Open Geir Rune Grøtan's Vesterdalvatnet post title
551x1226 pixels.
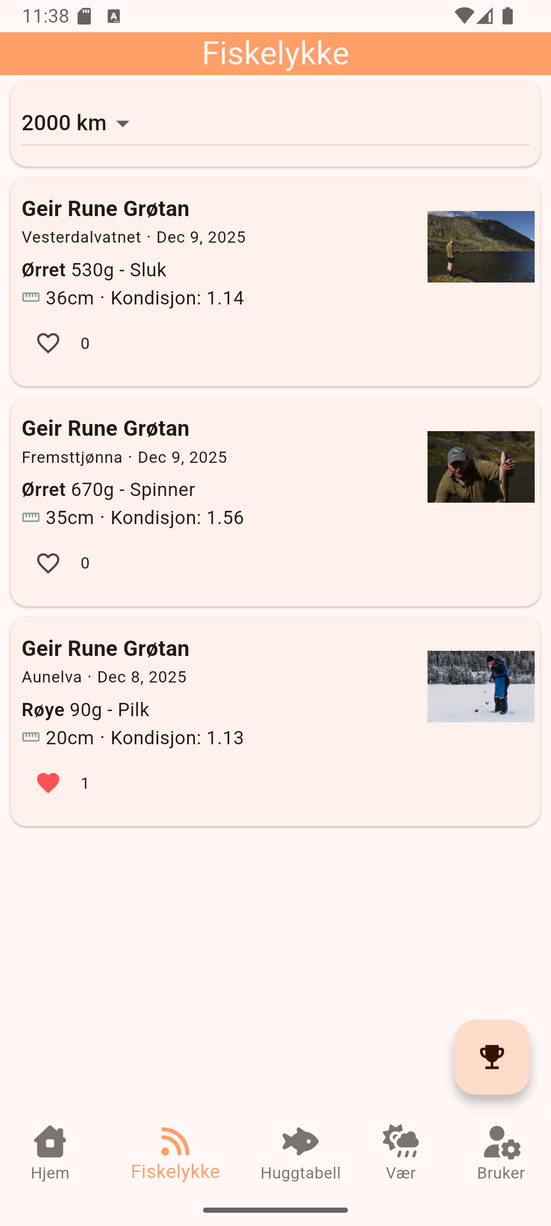(106, 208)
